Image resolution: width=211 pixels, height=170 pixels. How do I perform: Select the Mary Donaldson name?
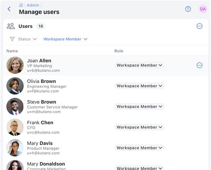[x=46, y=164]
